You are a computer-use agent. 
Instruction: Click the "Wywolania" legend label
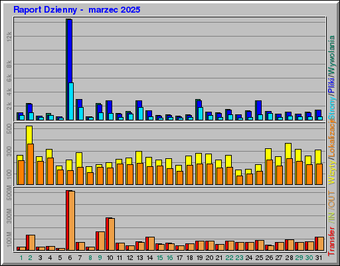tap(331, 55)
